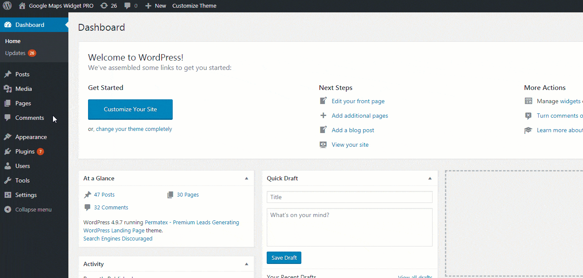
Task: Click the Save Draft button
Action: [284, 258]
